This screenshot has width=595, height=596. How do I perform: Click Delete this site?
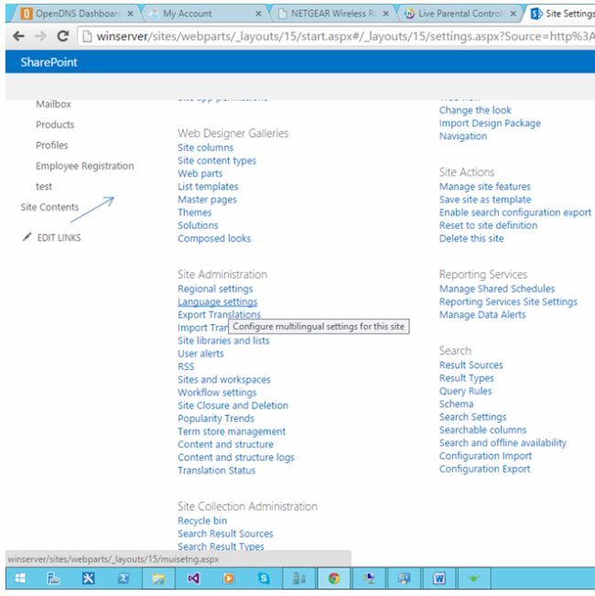point(471,238)
